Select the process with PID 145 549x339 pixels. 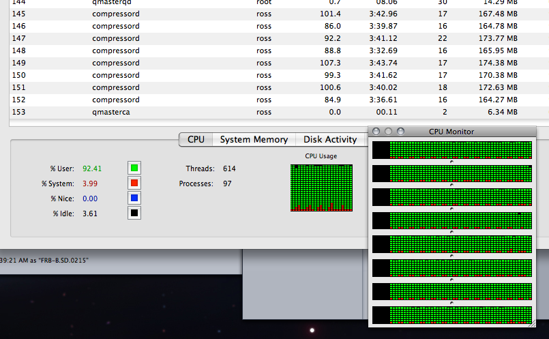279,14
